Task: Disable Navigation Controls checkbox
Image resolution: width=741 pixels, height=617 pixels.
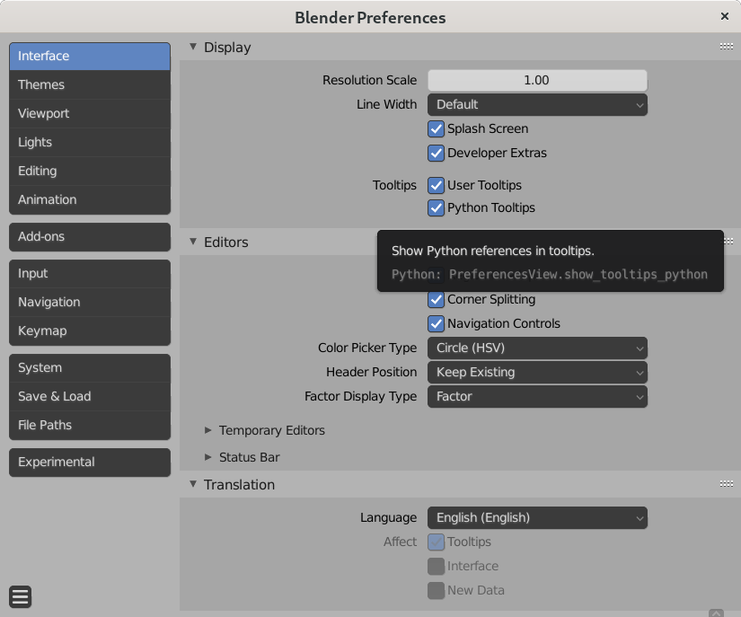Action: pos(436,323)
